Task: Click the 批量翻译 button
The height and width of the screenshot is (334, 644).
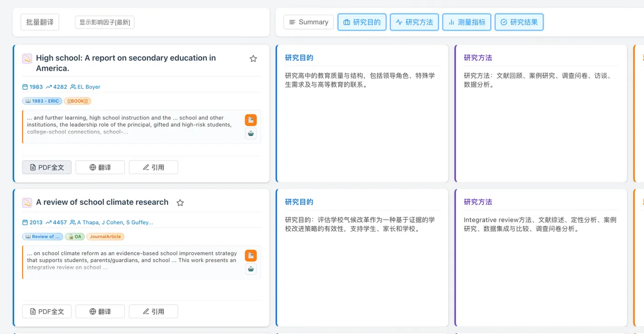Action: point(40,22)
